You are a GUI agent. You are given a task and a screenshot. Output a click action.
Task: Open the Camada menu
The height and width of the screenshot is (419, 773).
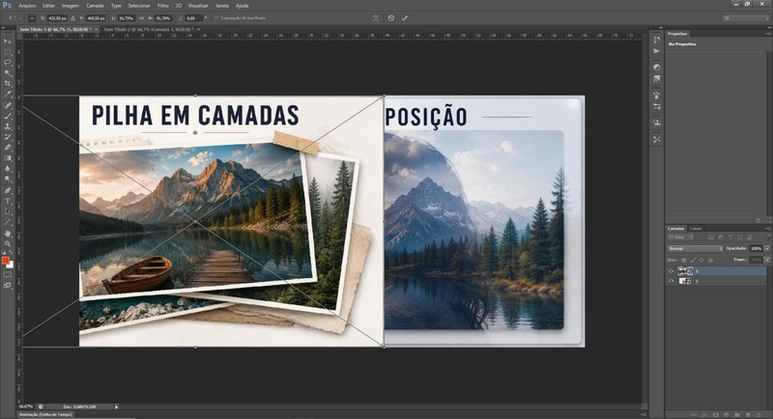[x=95, y=6]
